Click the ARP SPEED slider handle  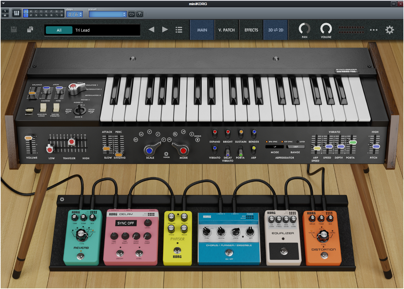[x=317, y=148]
